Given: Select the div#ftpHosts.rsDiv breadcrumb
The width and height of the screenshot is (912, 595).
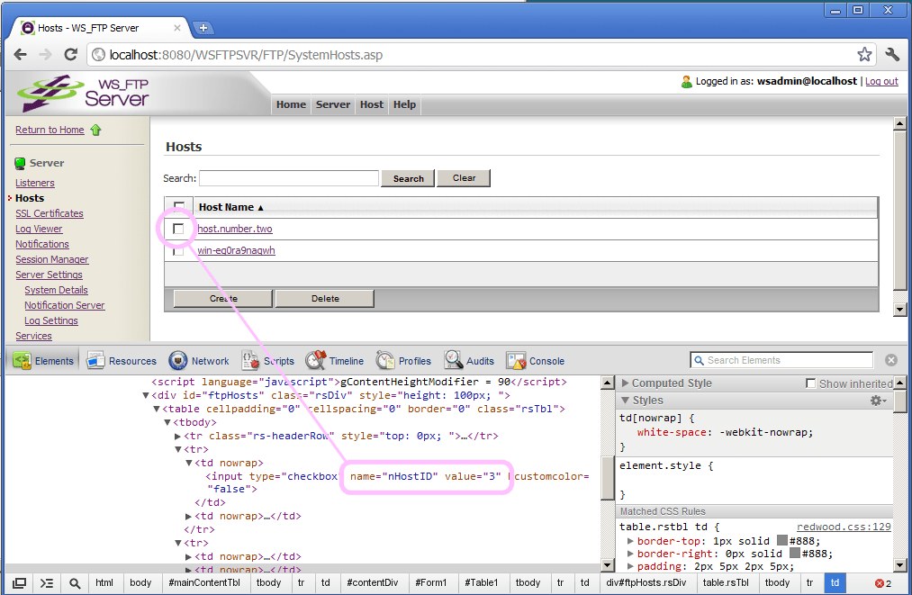Looking at the screenshot, I should point(646,582).
